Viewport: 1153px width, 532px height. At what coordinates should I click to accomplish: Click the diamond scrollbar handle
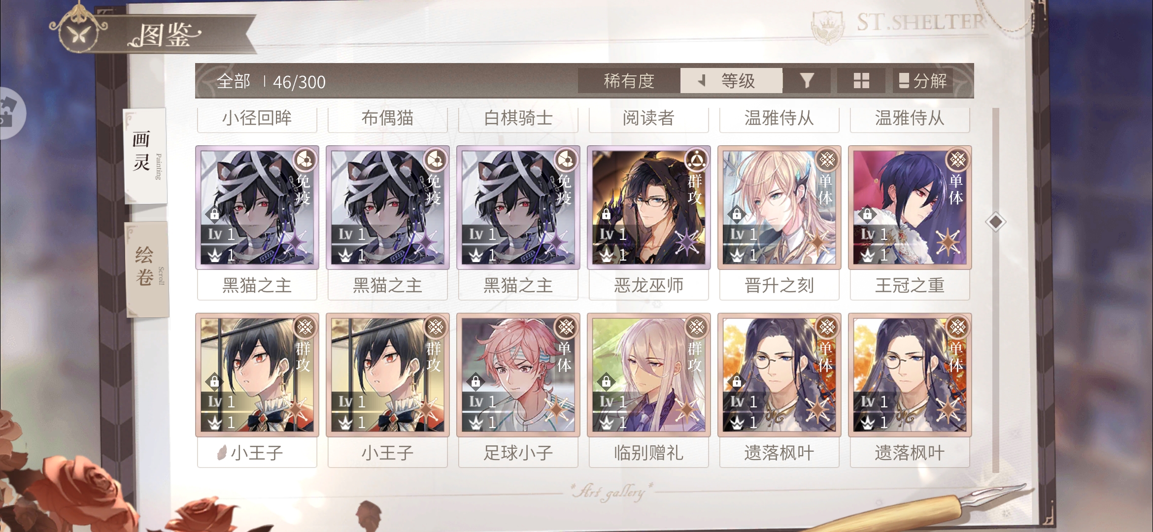[x=995, y=222]
